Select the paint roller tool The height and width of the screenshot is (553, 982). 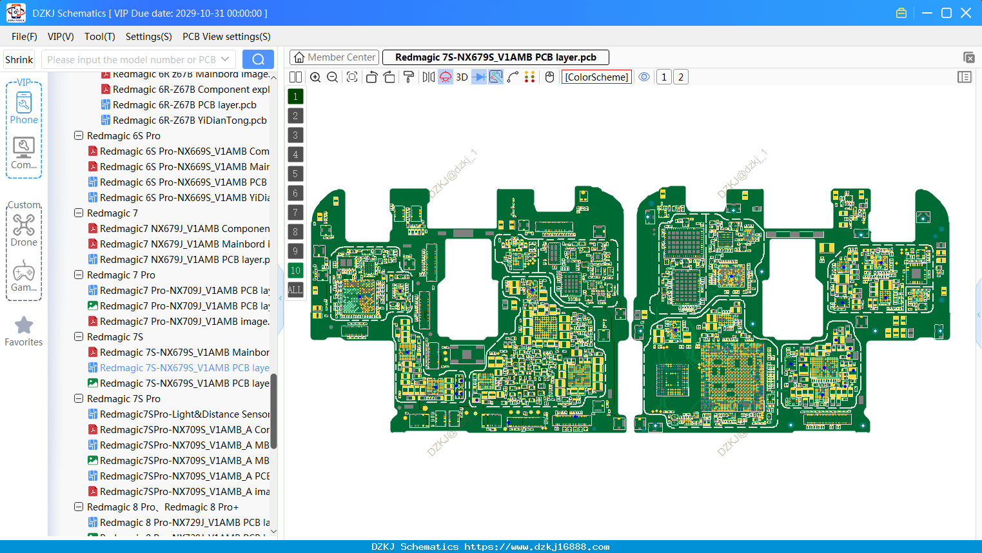point(409,77)
